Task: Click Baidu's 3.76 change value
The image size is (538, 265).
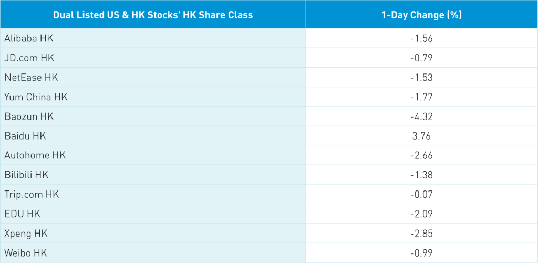Action: coord(421,136)
